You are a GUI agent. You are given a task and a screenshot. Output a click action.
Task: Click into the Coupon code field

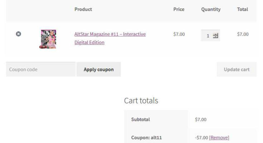[40, 69]
